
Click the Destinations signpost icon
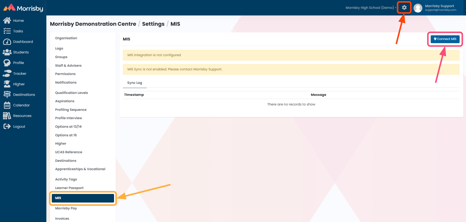(x=7, y=94)
